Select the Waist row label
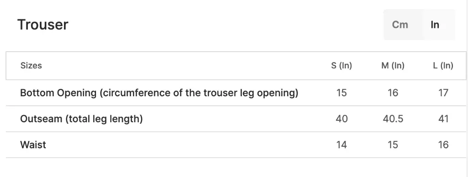Screen dimensions: 468x177 click(x=33, y=145)
